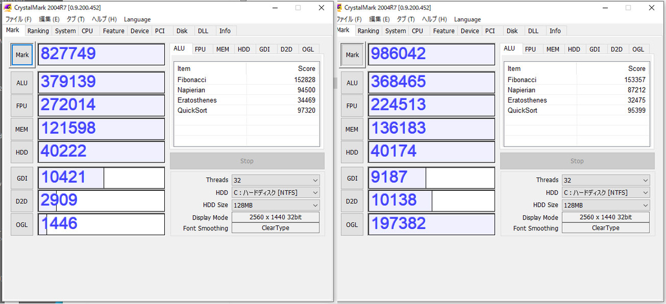Image resolution: width=666 pixels, height=304 pixels.
Task: Select HDD results sub-tab in left window
Action: pyautogui.click(x=244, y=49)
